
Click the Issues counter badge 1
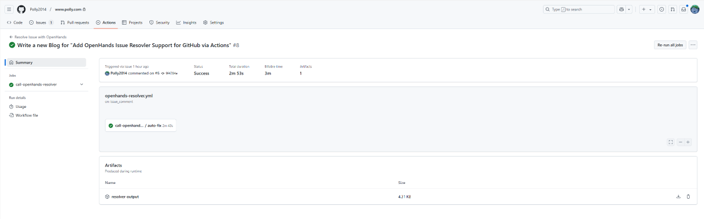pos(51,22)
